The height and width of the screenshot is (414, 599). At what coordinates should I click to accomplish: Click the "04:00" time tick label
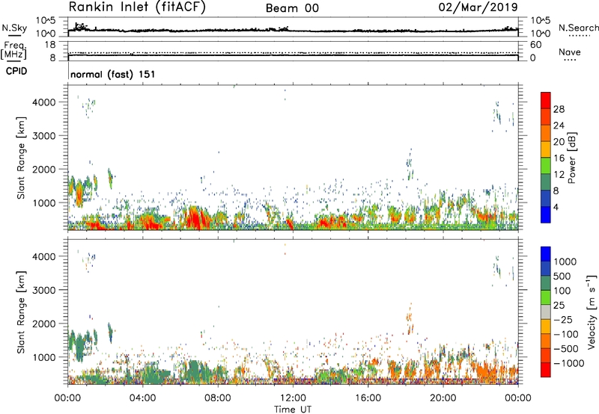[142, 398]
